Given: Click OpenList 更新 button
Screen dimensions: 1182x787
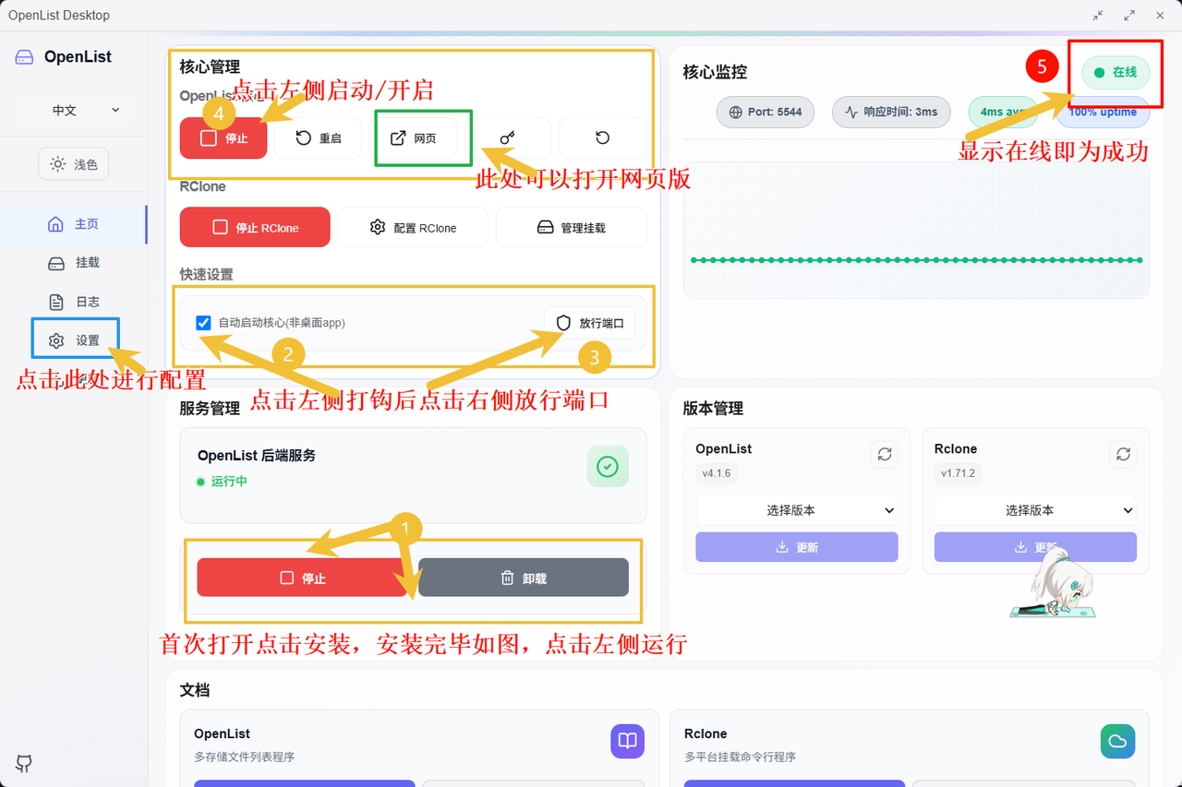Looking at the screenshot, I should tap(797, 547).
